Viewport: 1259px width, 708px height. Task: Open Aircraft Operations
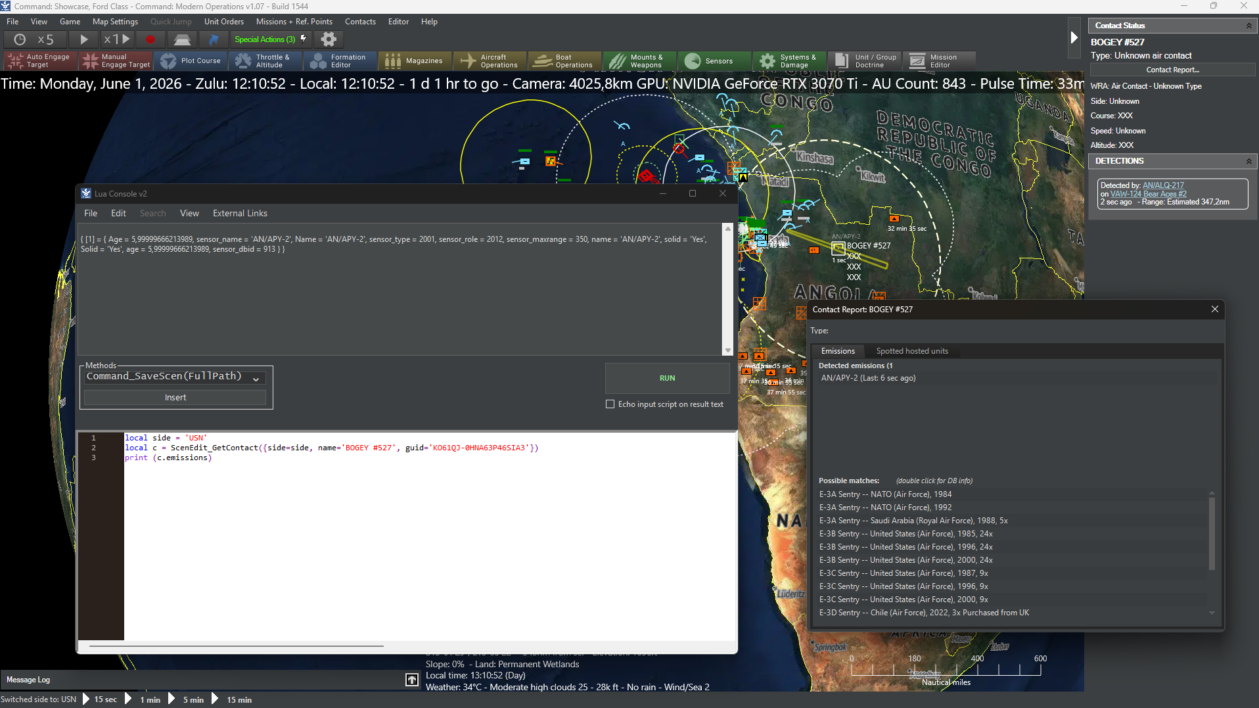(490, 61)
